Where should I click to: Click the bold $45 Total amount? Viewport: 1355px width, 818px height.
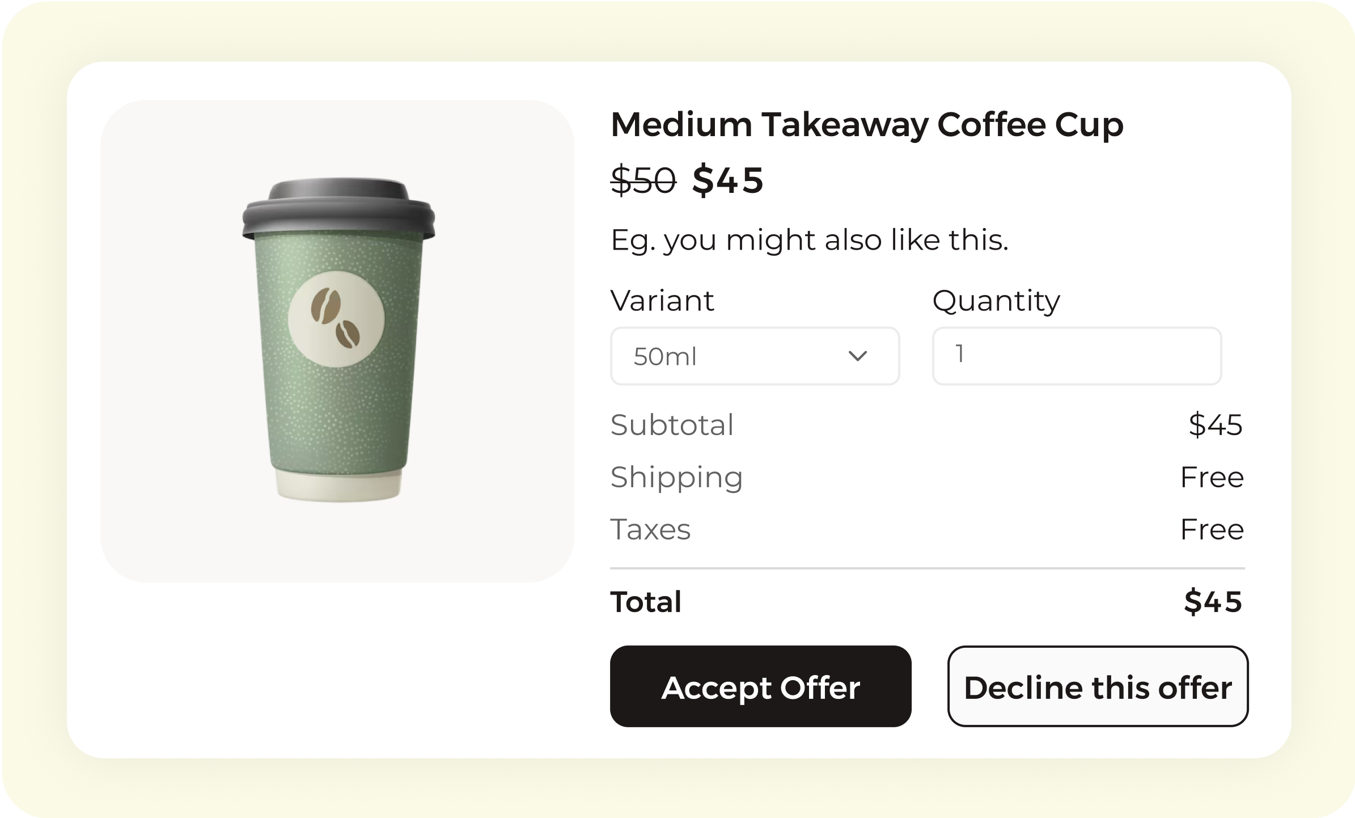pos(1213,602)
